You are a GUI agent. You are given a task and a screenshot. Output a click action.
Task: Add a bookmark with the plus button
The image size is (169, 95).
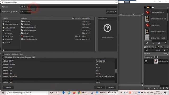(x=3, y=50)
